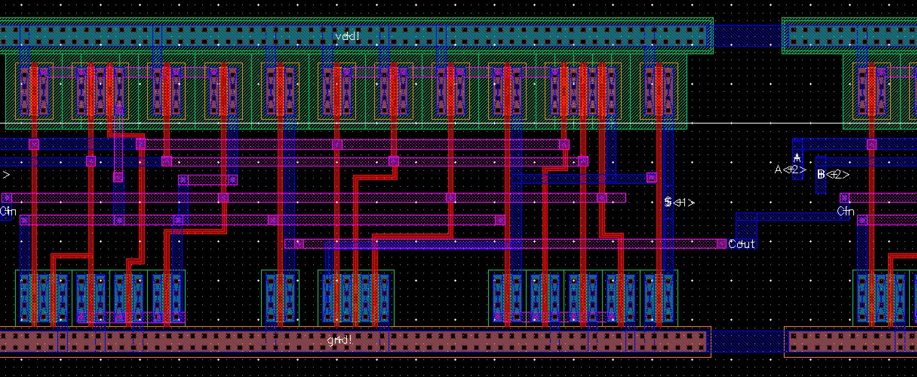Viewport: 917px width, 377px height.
Task: Select the gnd! label on the ground rail
Action: click(339, 340)
